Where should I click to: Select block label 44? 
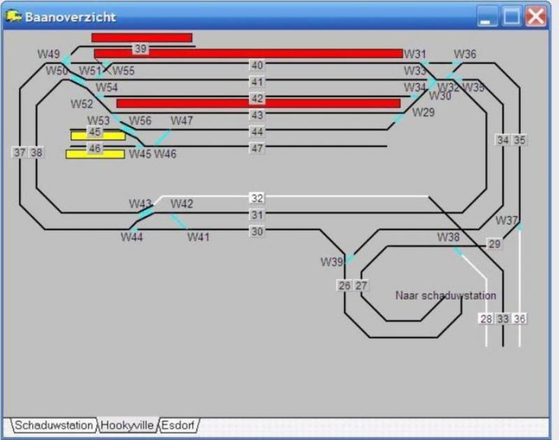[257, 132]
